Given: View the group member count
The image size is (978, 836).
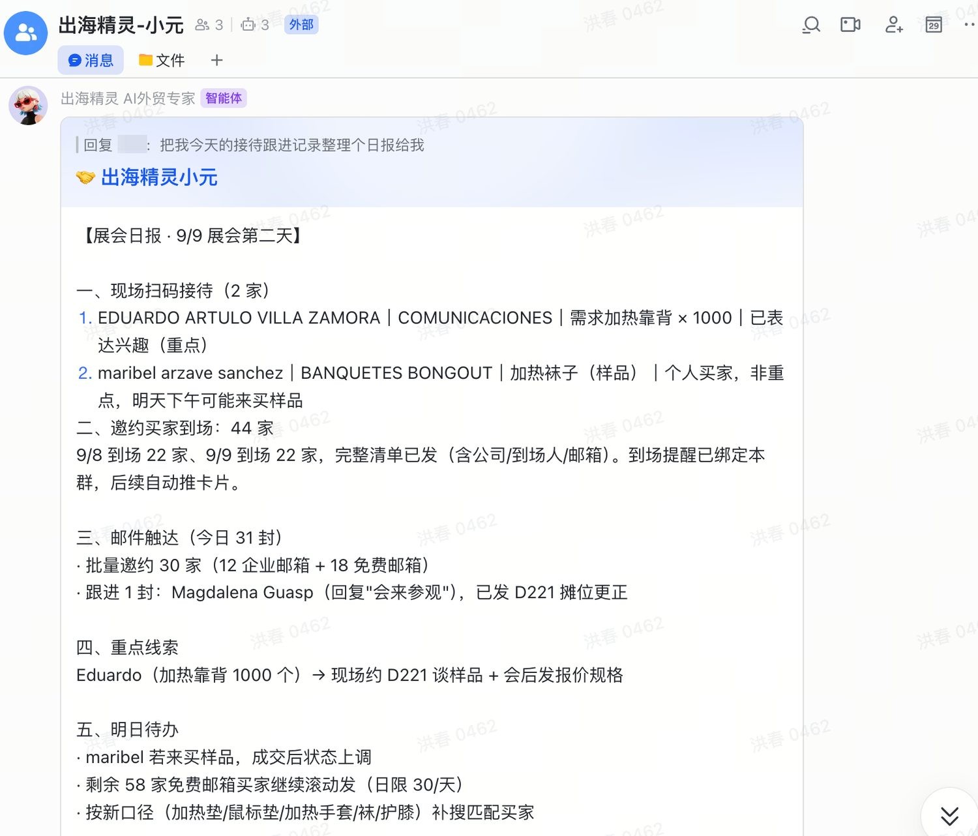Looking at the screenshot, I should [209, 25].
